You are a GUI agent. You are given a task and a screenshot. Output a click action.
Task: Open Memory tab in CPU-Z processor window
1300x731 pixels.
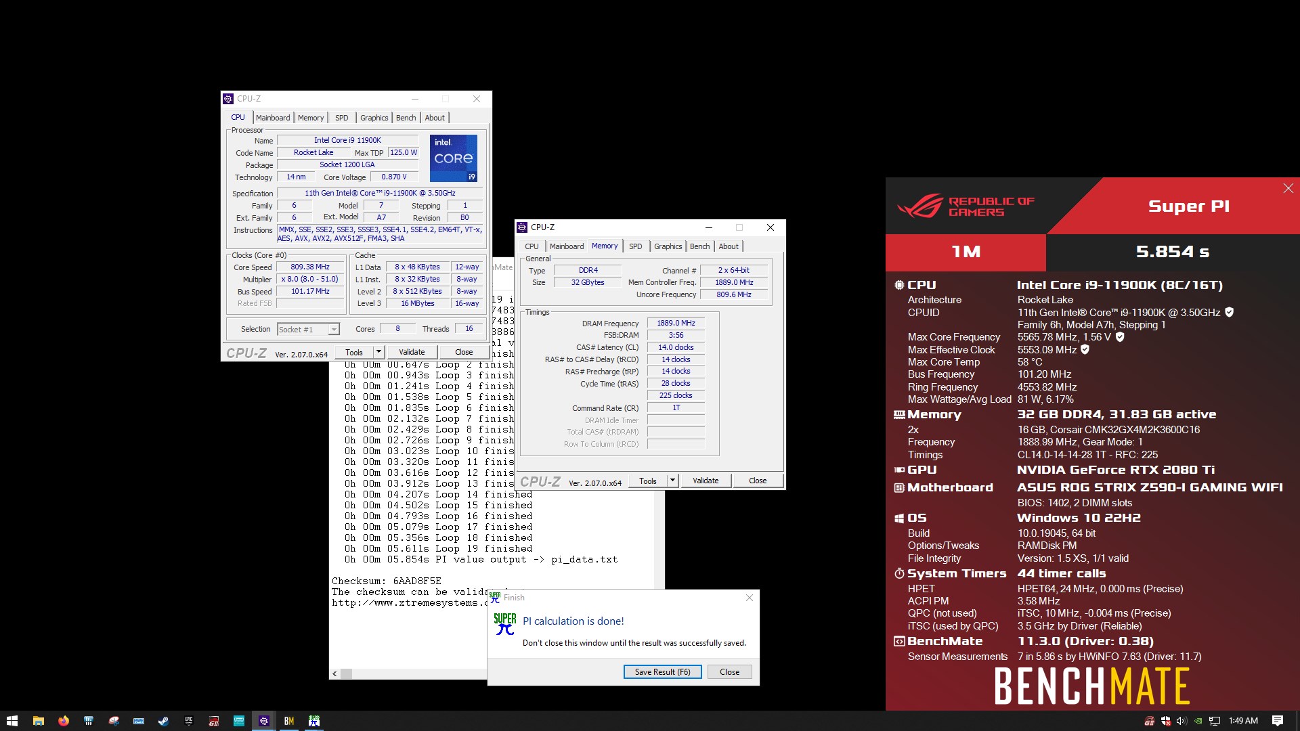click(311, 118)
